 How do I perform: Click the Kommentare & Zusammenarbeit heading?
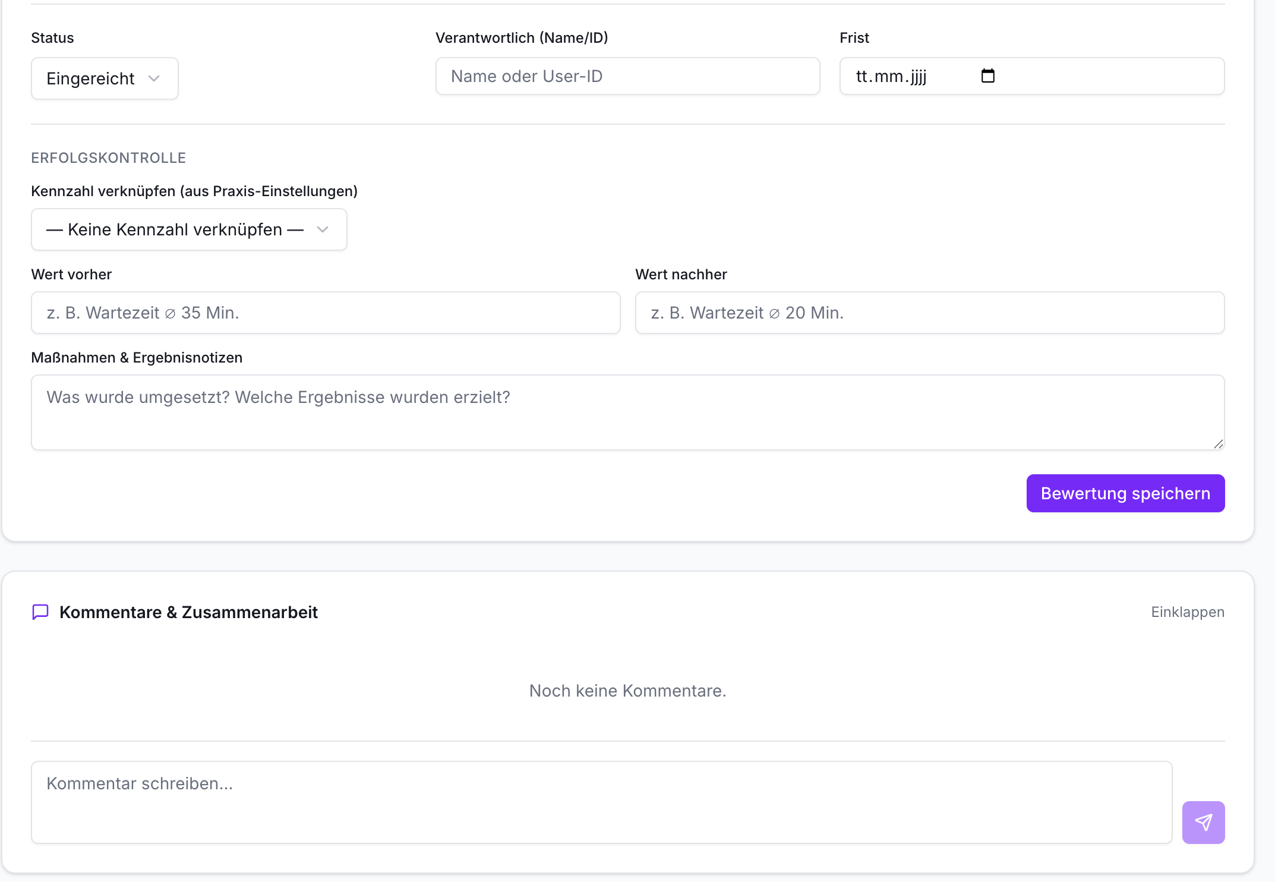189,612
